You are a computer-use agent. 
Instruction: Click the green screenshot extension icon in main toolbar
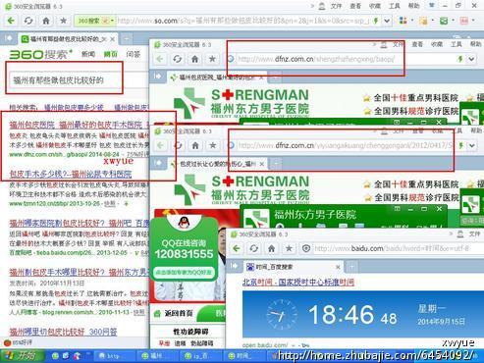(444, 21)
